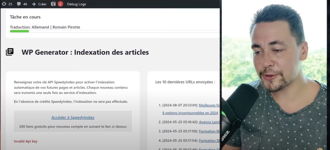The image size is (330, 150).
Task: Open Debug Logs in admin bar
Action: tap(76, 4)
